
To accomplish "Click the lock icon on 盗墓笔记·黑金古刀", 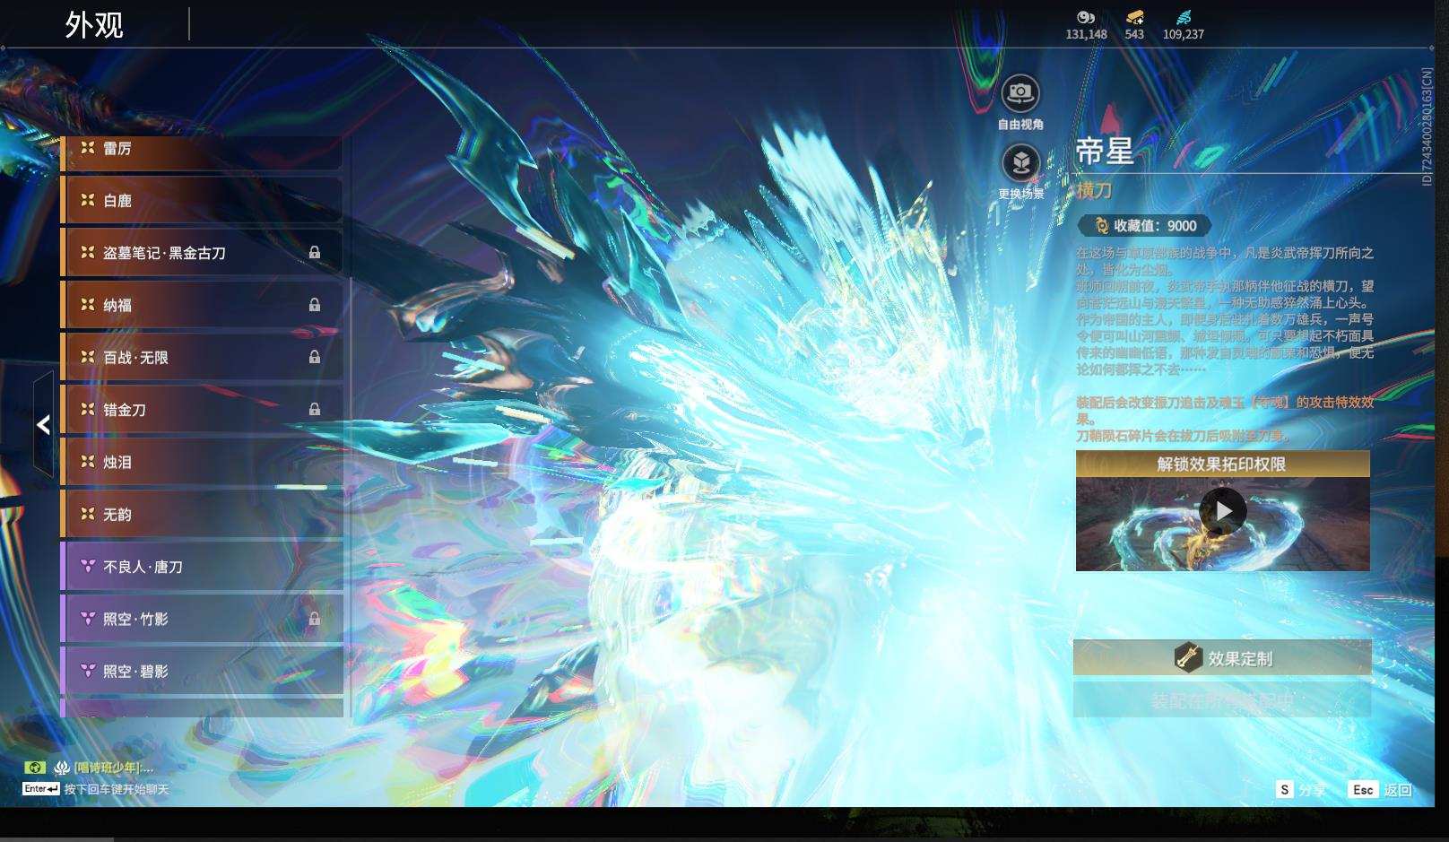I will click(x=315, y=253).
